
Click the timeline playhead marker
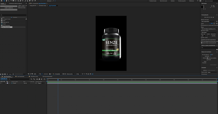58,80
